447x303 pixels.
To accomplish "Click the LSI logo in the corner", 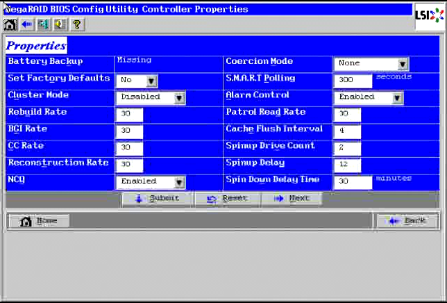I will (x=430, y=15).
